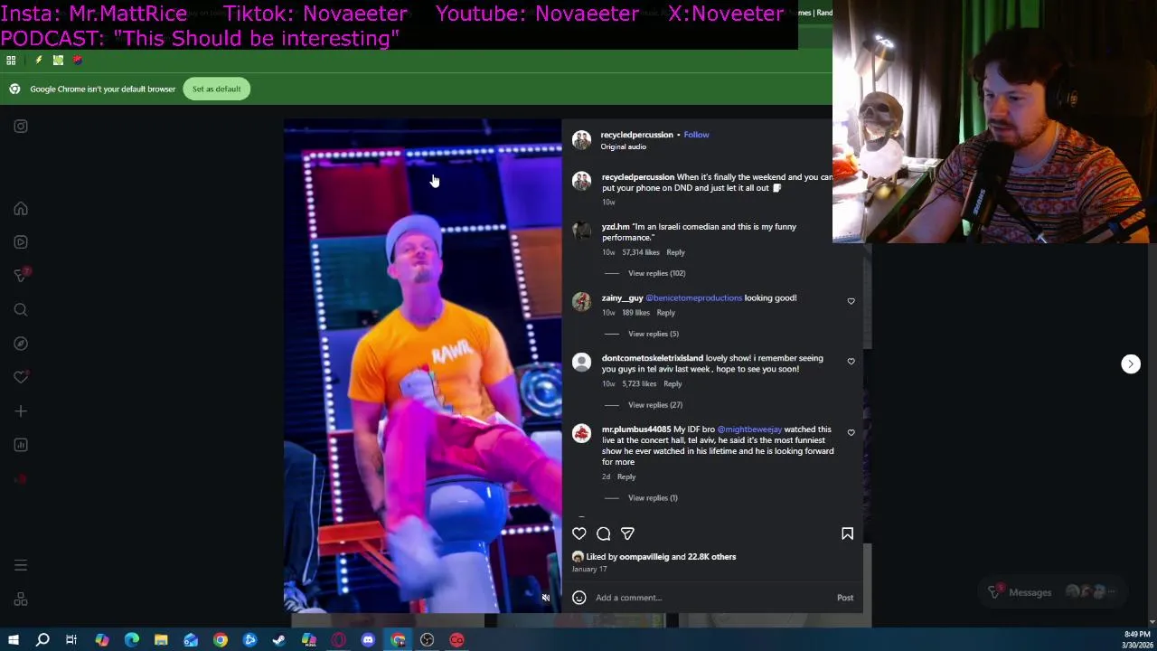Open Windows taskbar search
This screenshot has height=651, width=1157.
(x=42, y=640)
